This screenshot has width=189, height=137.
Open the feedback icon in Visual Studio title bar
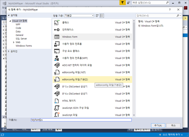pyautogui.click(x=129, y=3)
